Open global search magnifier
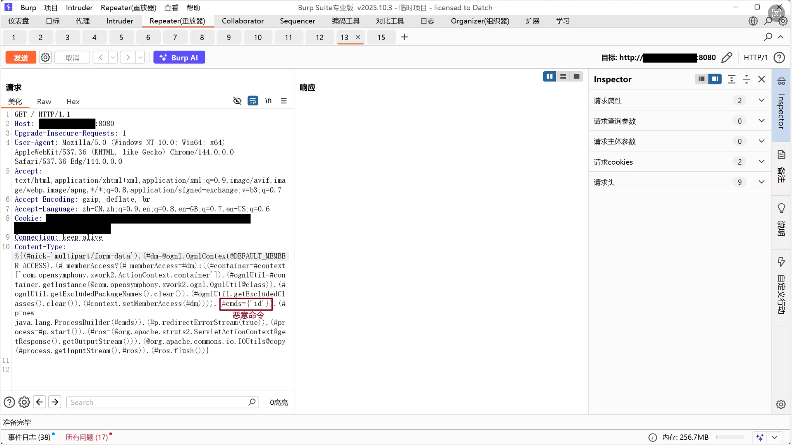Viewport: 792px width, 445px height. [x=768, y=21]
